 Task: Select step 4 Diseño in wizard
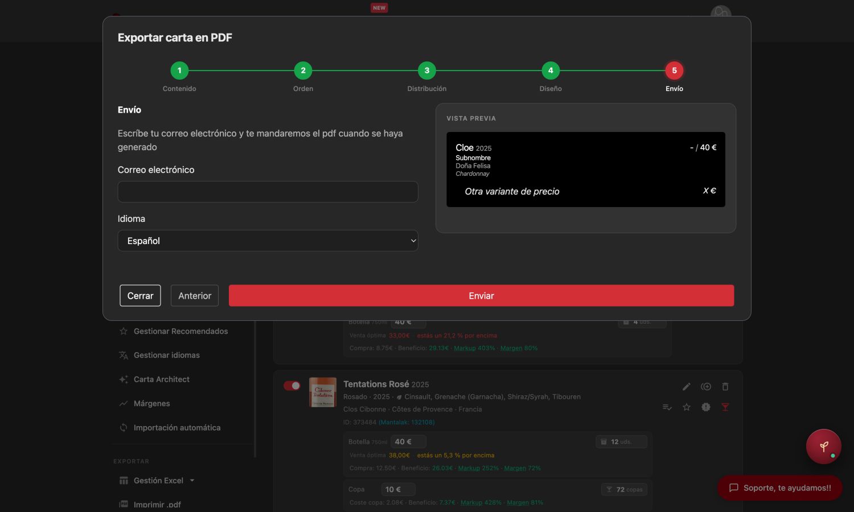pos(551,71)
